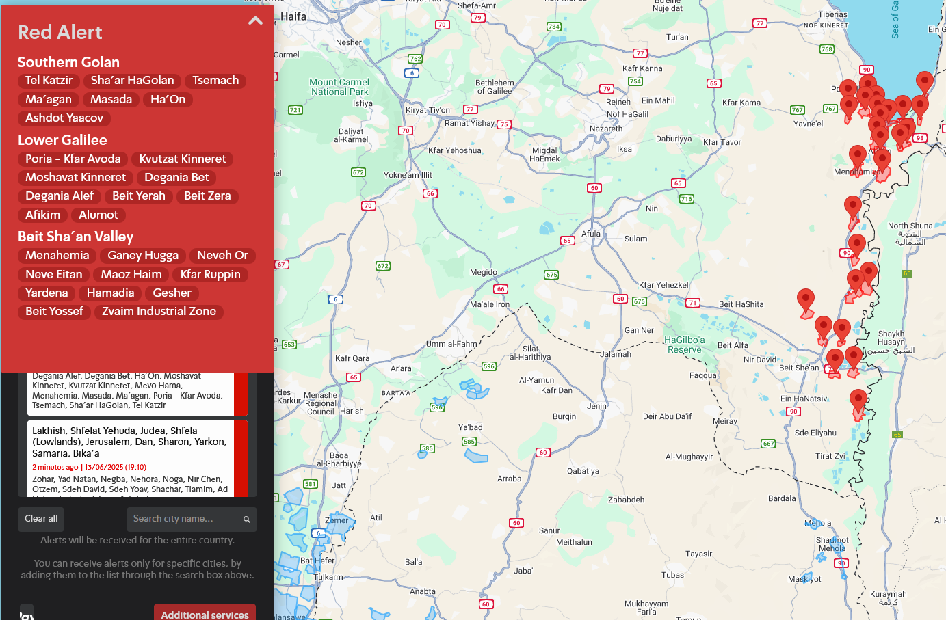Select the Degania Alef tag
Screen dimensions: 946x620
60,196
